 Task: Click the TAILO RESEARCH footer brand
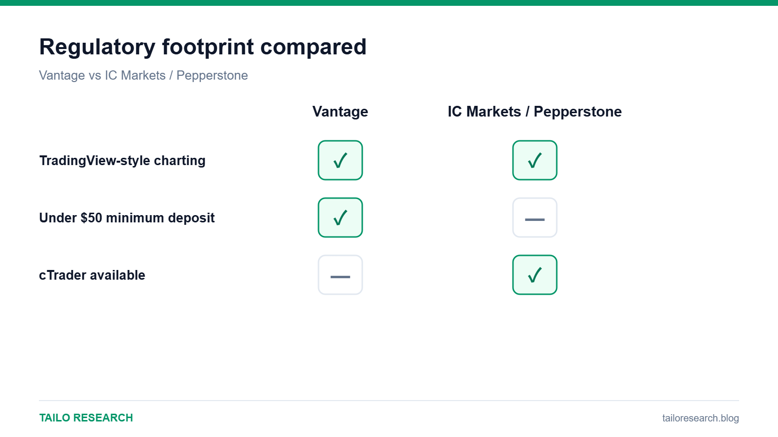[x=86, y=418]
